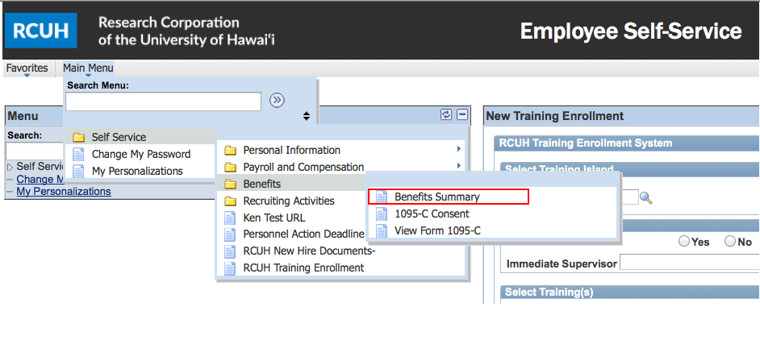The image size is (760, 340).
Task: Click the Self Service folder icon
Action: (78, 138)
